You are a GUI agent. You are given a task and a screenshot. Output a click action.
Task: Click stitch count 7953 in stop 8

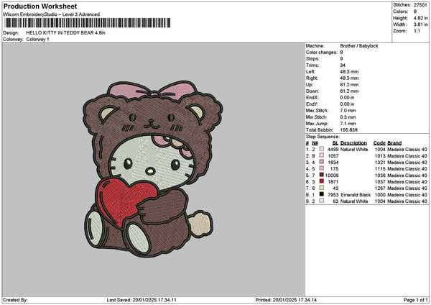pyautogui.click(x=333, y=195)
